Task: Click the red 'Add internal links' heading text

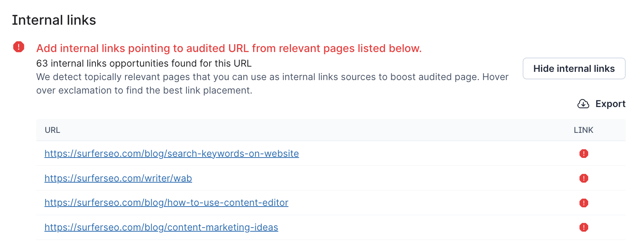Action: coord(229,48)
